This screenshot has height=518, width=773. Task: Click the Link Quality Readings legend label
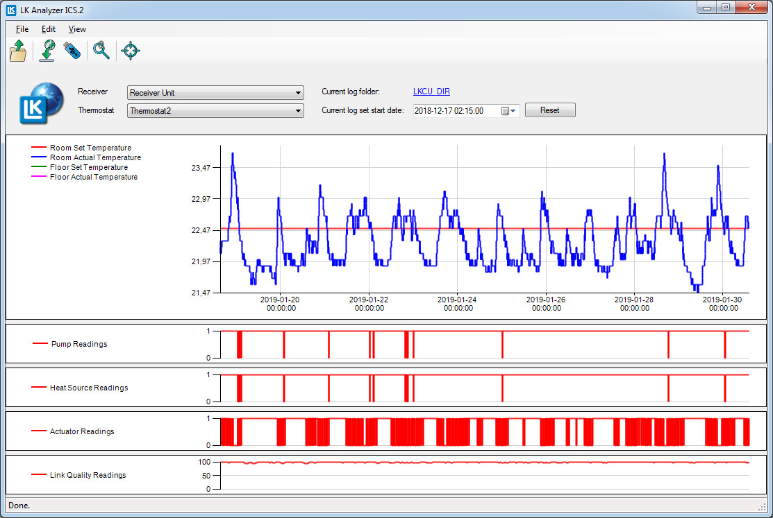88,475
